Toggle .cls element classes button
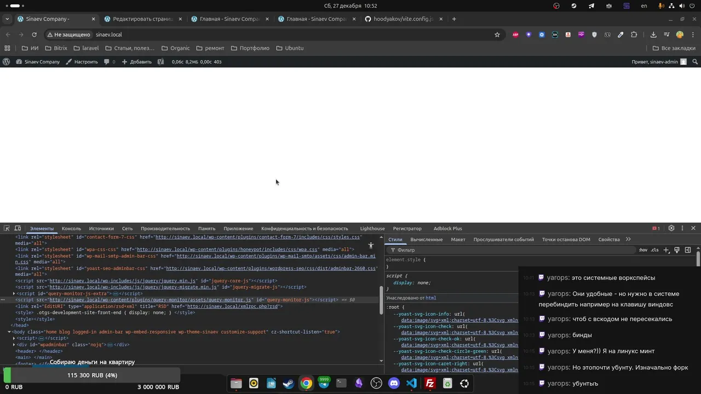The image size is (701, 394). click(x=654, y=250)
